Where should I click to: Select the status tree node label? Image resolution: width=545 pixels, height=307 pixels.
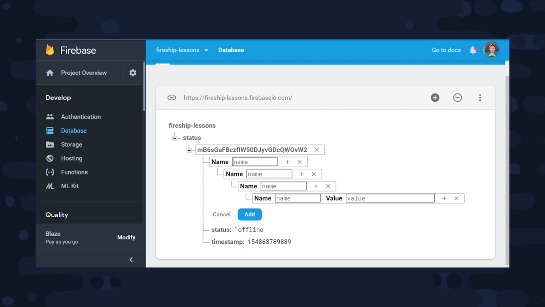point(192,138)
